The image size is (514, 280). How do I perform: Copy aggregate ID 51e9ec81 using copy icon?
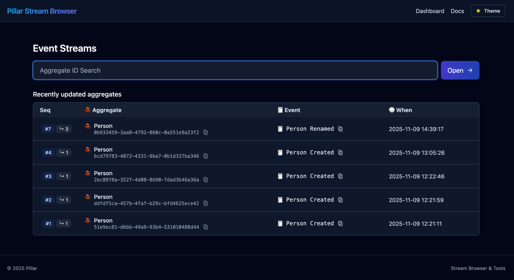coord(206,227)
